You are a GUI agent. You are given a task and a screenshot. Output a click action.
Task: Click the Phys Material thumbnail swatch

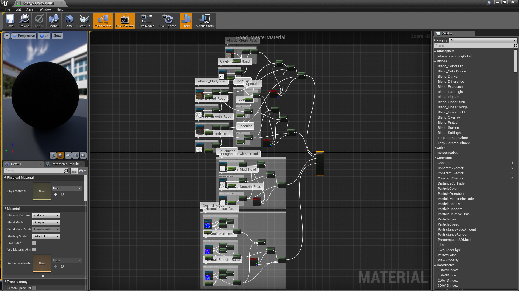pyautogui.click(x=42, y=191)
